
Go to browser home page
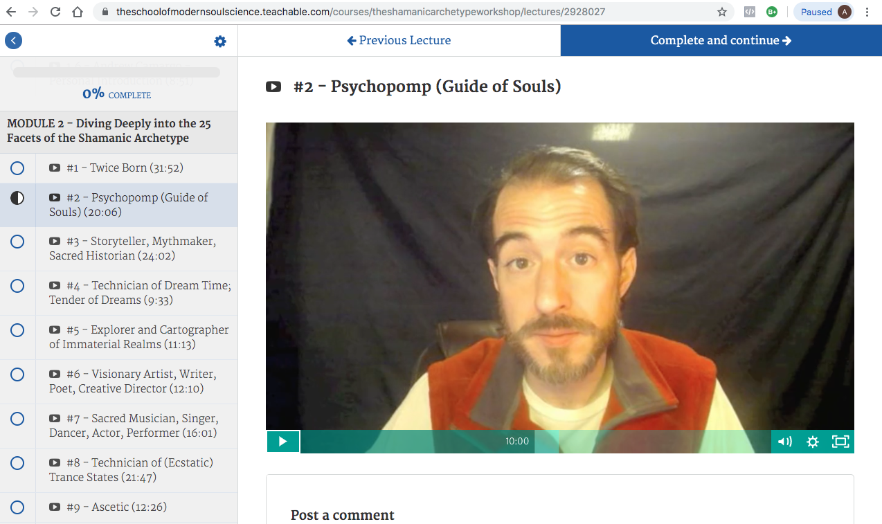[78, 12]
